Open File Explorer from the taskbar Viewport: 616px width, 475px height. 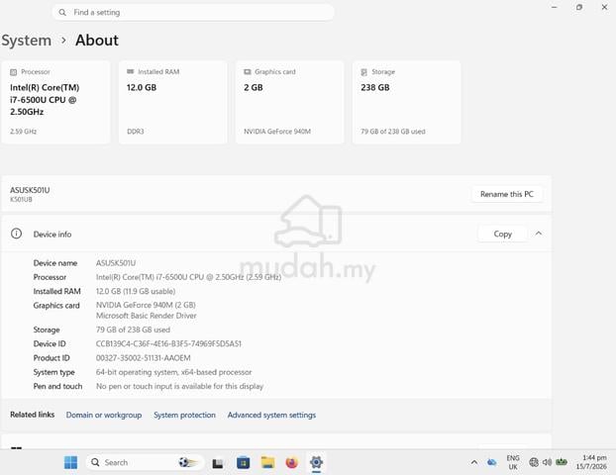[x=268, y=462]
